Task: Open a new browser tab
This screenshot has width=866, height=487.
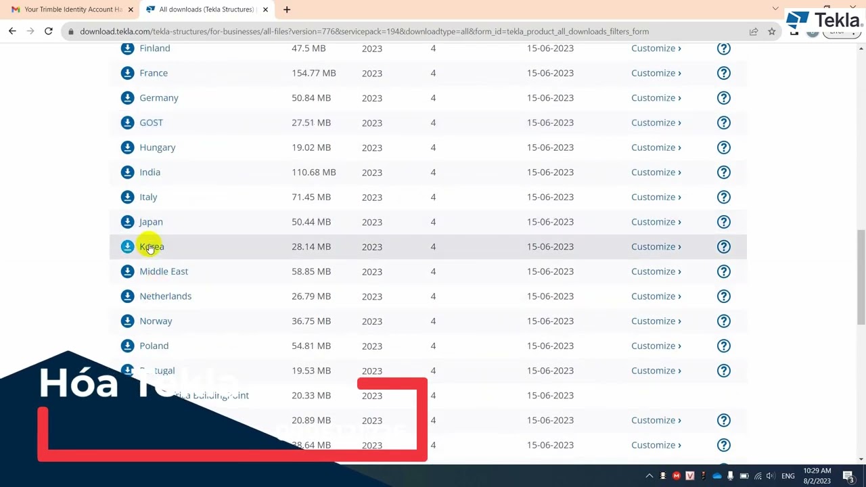Action: click(287, 9)
